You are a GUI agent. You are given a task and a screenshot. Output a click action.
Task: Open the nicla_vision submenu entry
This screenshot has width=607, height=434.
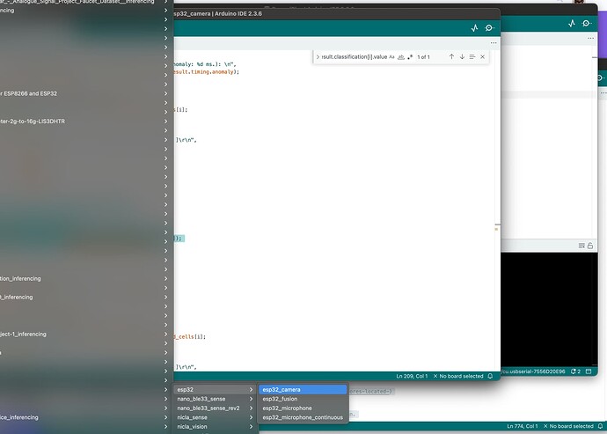pos(216,427)
